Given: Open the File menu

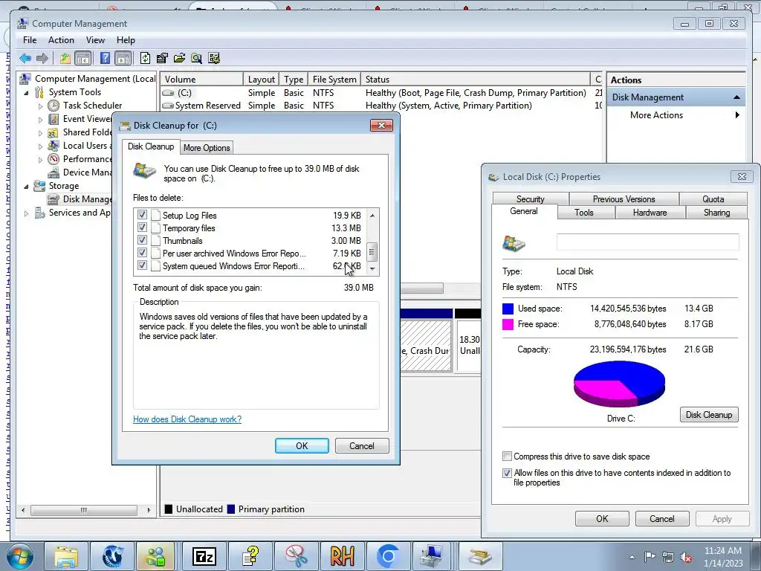Looking at the screenshot, I should tap(30, 40).
